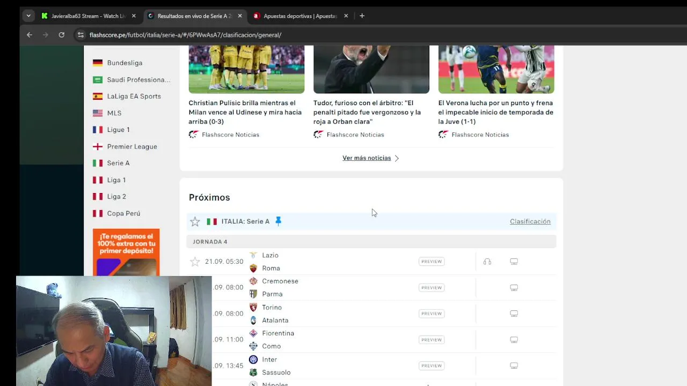Open Liga 1 from the sidebar

116,180
